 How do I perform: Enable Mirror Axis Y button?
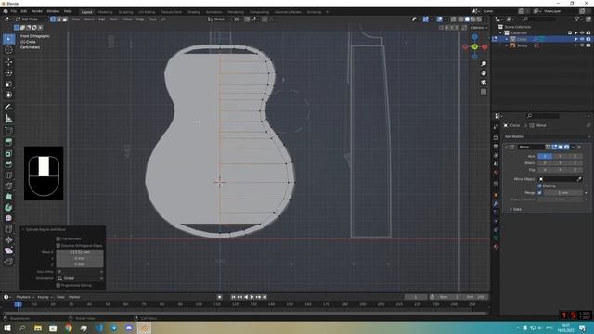(560, 156)
